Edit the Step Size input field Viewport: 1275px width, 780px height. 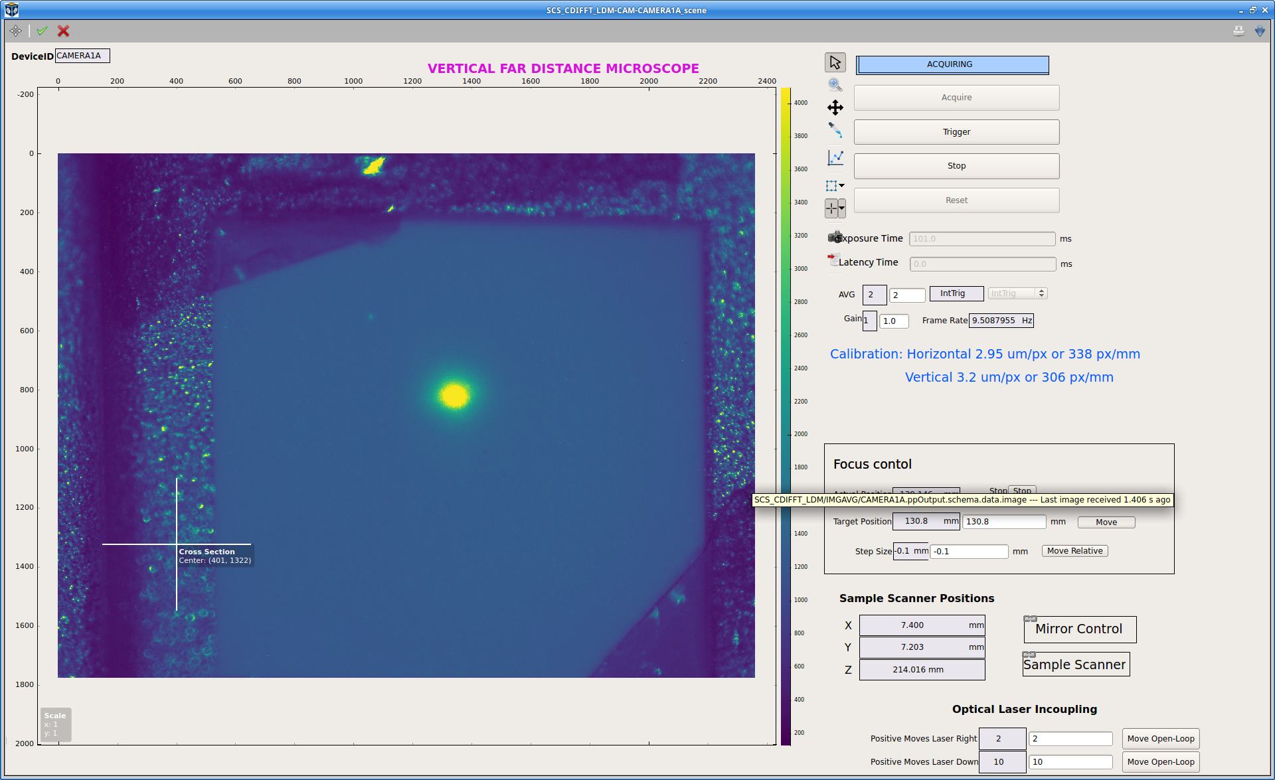969,552
